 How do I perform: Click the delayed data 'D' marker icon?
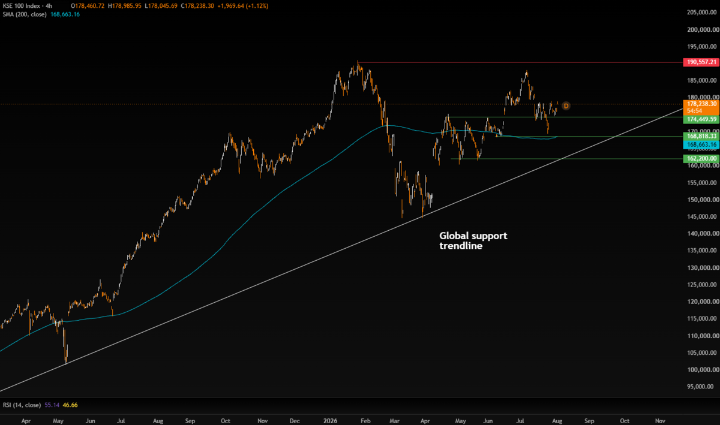pos(565,106)
